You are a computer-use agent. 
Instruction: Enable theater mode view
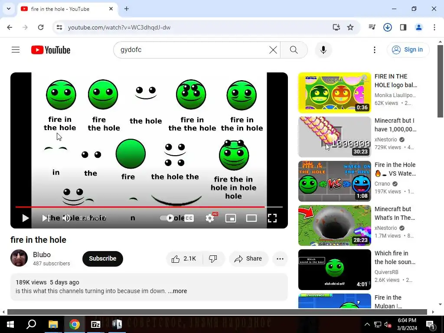pos(251,218)
